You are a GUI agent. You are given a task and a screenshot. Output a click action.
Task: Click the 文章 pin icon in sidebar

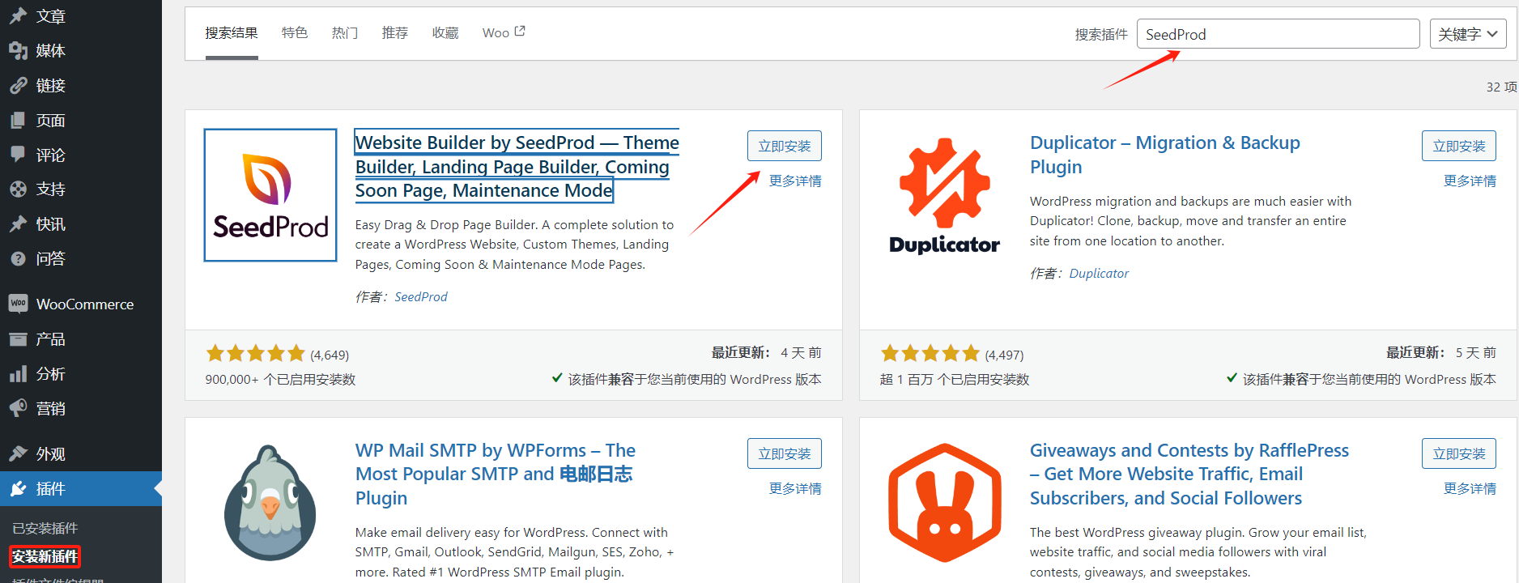pos(19,16)
